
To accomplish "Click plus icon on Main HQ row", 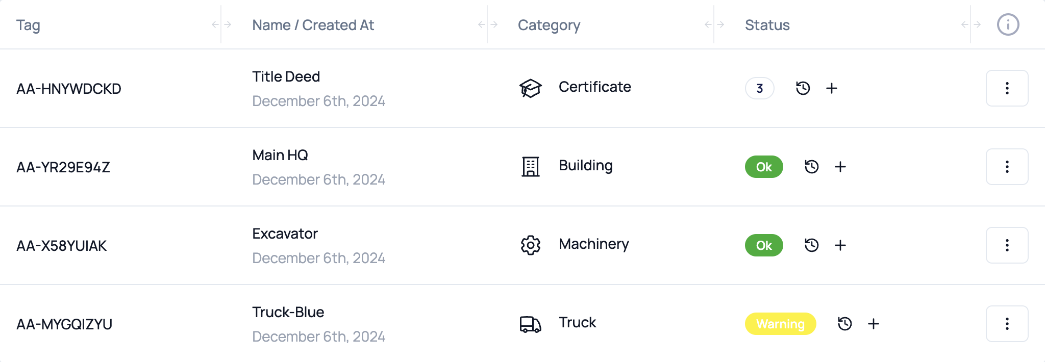I will 840,167.
